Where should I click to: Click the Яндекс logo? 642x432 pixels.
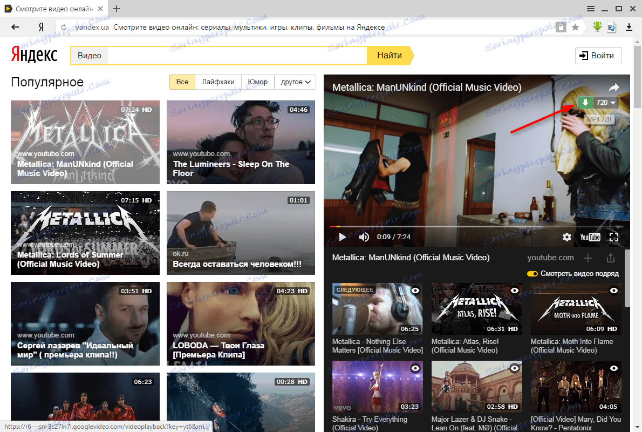(35, 55)
